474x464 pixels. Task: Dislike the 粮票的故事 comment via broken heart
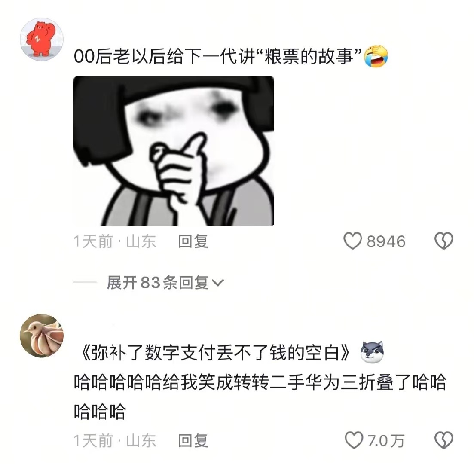[x=444, y=241]
